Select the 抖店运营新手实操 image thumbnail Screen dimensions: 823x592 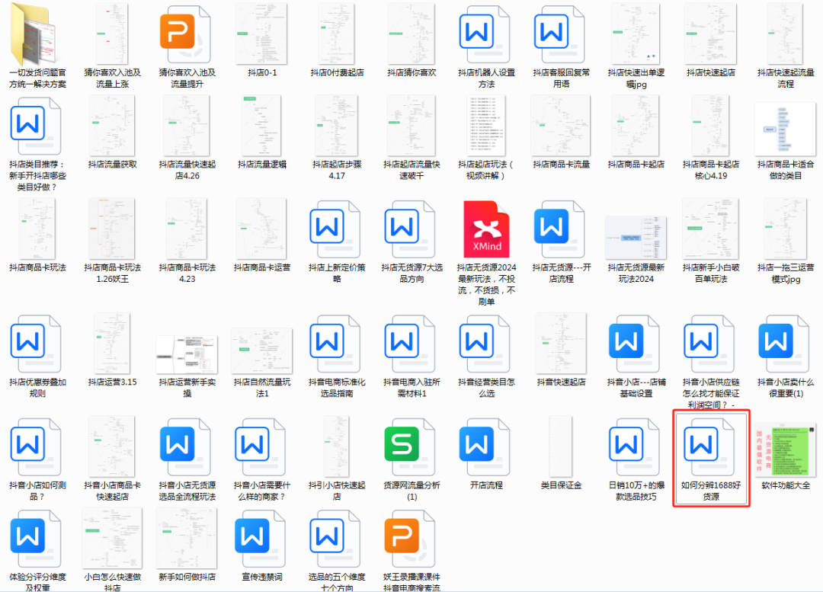[187, 355]
